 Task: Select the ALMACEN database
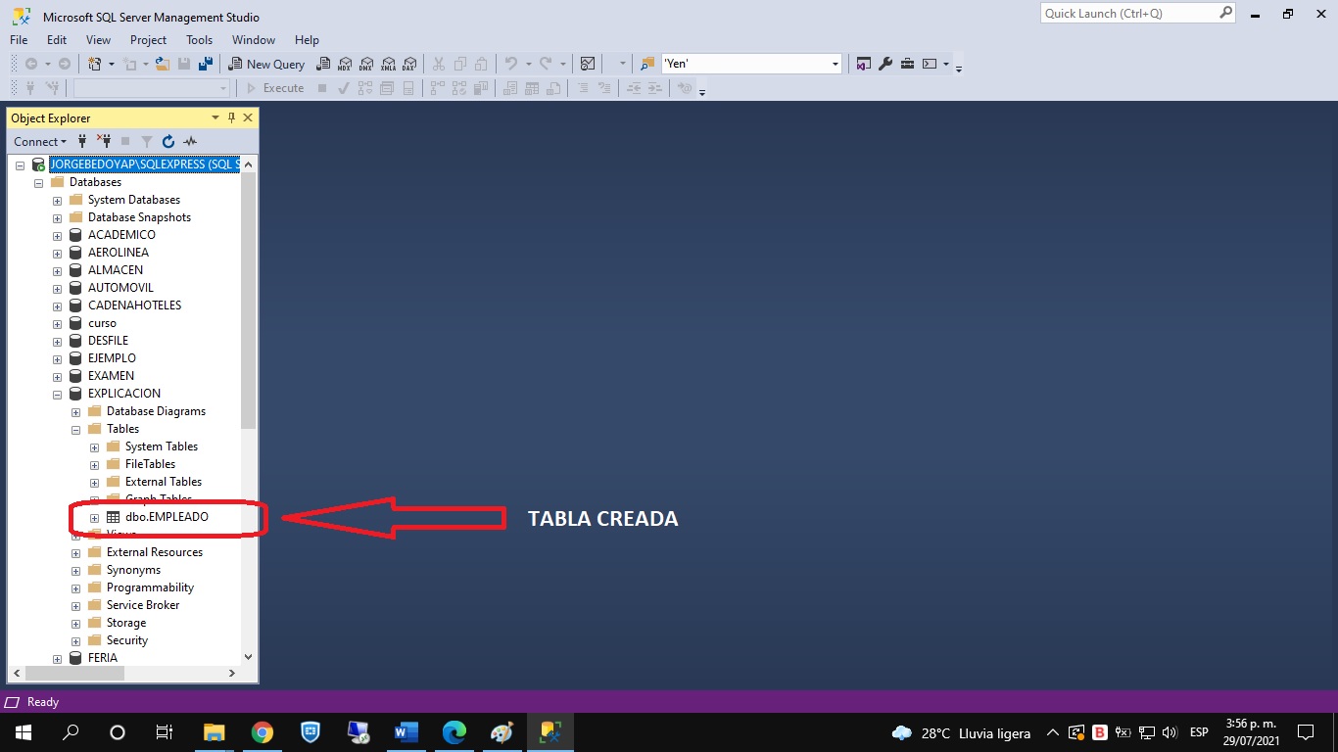coord(116,270)
